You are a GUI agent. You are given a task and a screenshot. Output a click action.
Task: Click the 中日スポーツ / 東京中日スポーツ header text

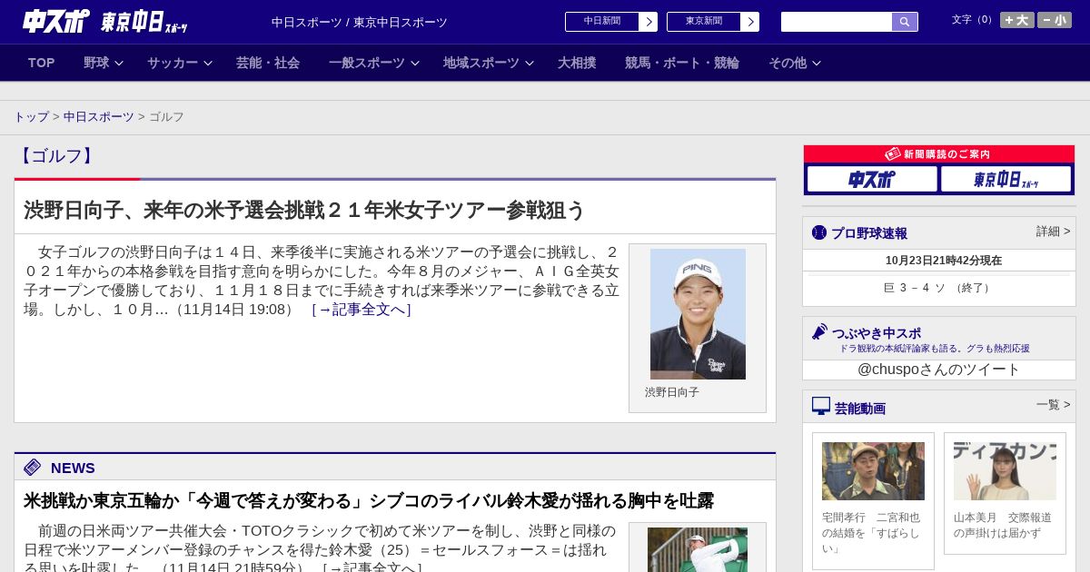[x=360, y=22]
